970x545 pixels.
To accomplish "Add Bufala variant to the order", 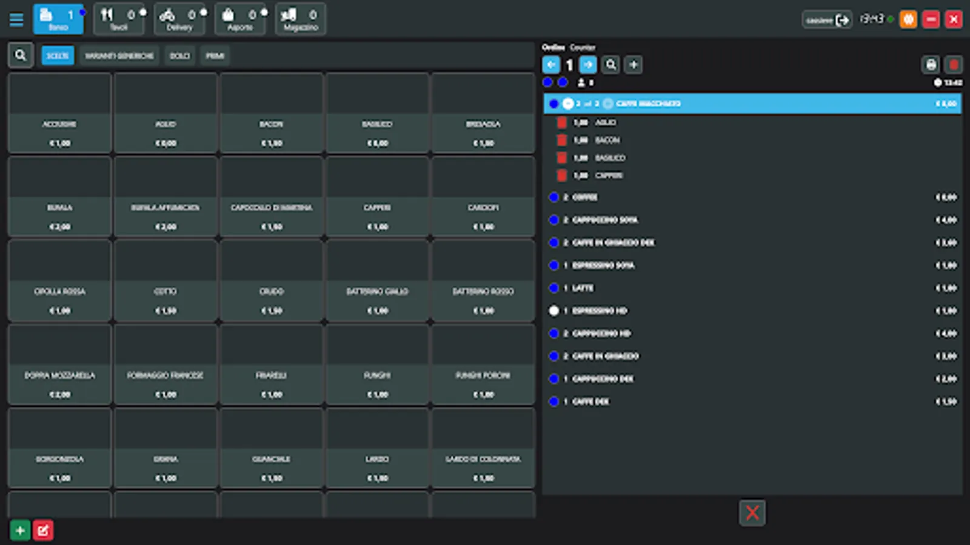I will [59, 196].
